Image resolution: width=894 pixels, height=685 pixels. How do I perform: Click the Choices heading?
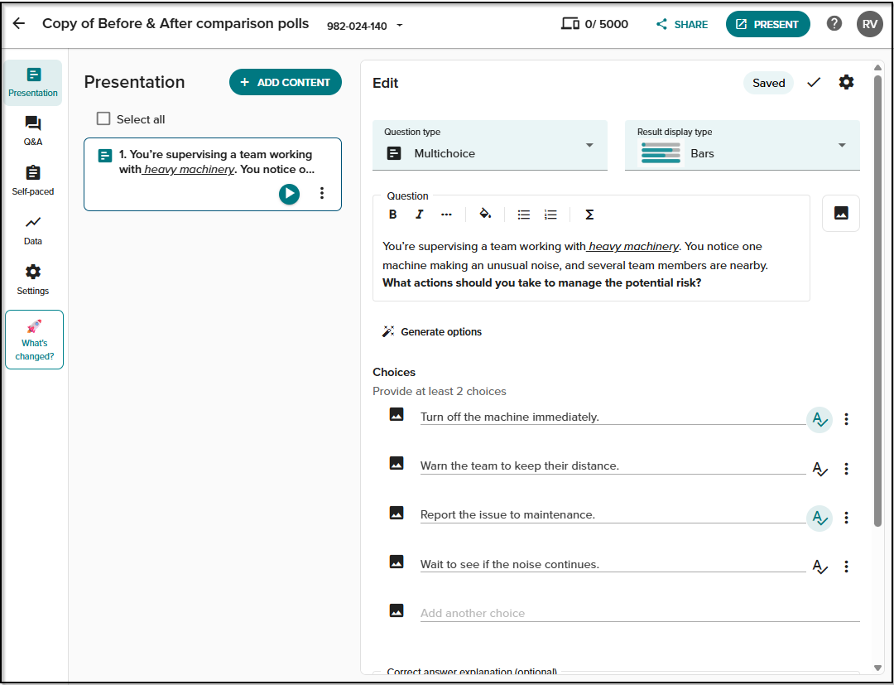tap(394, 372)
